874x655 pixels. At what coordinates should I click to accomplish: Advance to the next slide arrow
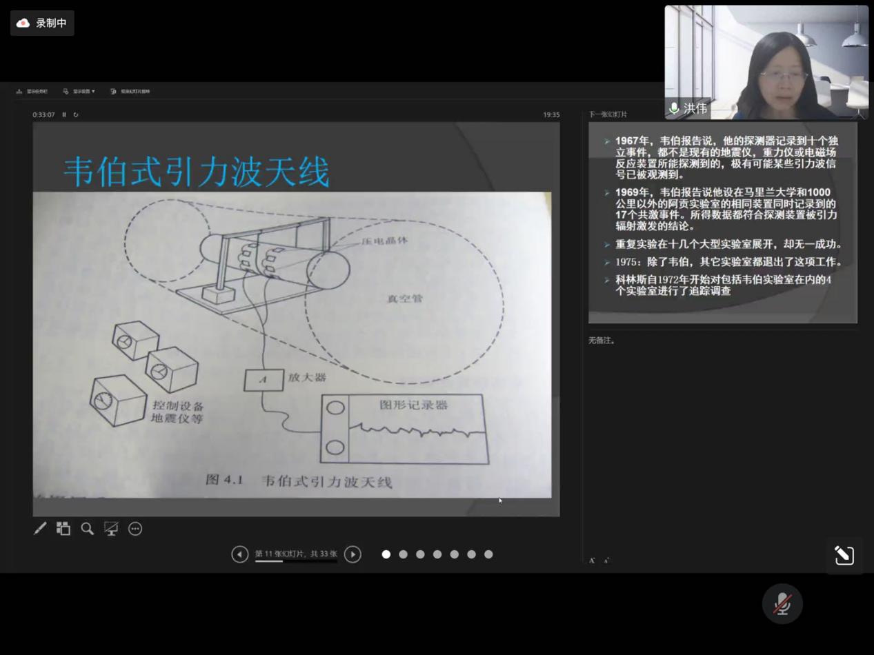[x=352, y=554]
